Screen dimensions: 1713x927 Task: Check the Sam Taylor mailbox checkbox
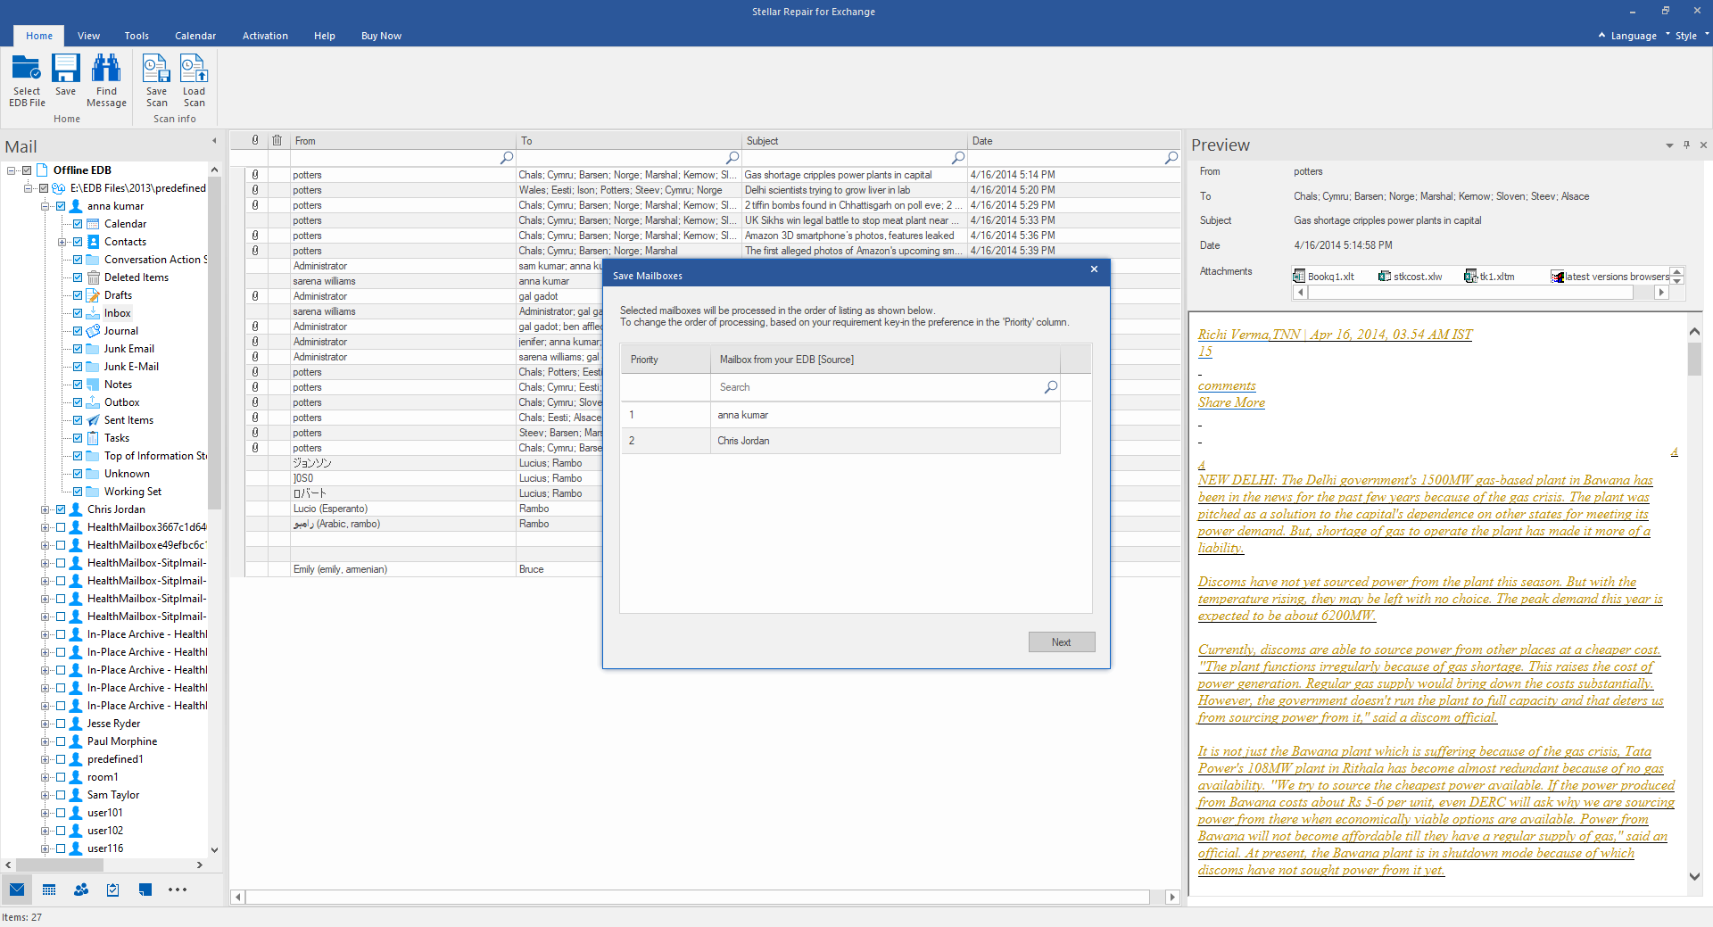tap(61, 795)
